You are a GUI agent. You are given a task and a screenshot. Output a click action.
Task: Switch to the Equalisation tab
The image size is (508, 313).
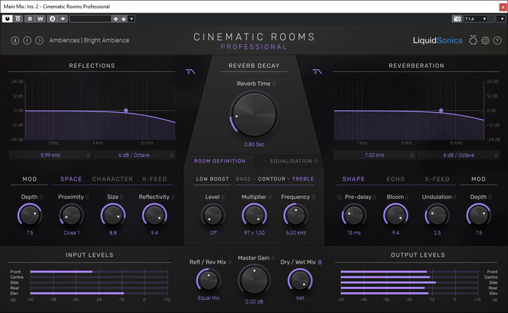(x=291, y=161)
